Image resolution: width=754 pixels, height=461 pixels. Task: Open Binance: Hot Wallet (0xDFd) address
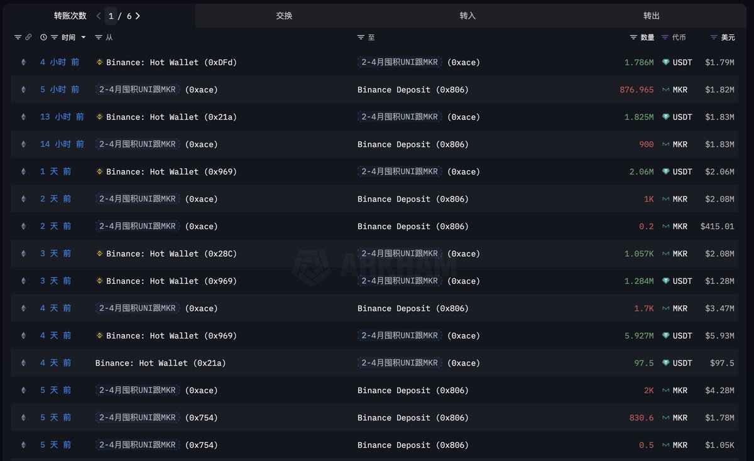point(172,62)
